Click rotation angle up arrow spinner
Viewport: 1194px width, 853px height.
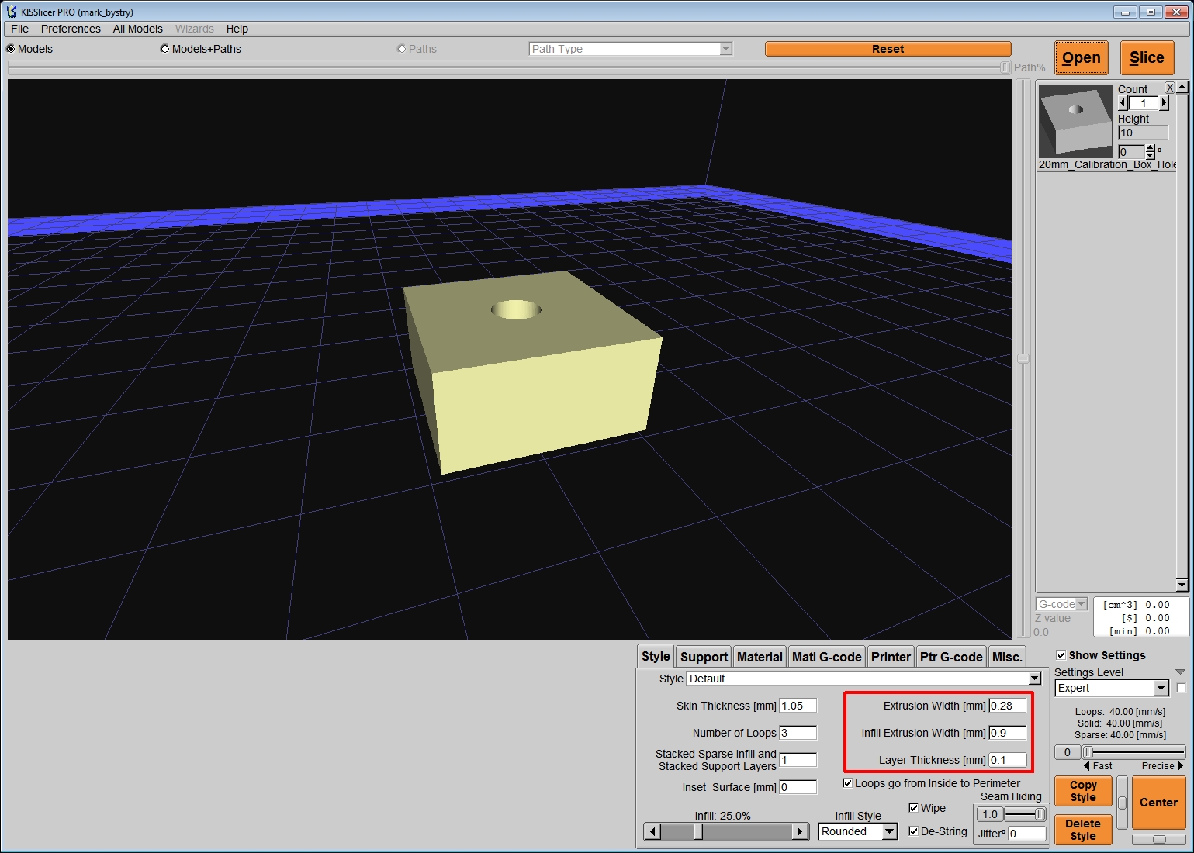pos(1150,148)
